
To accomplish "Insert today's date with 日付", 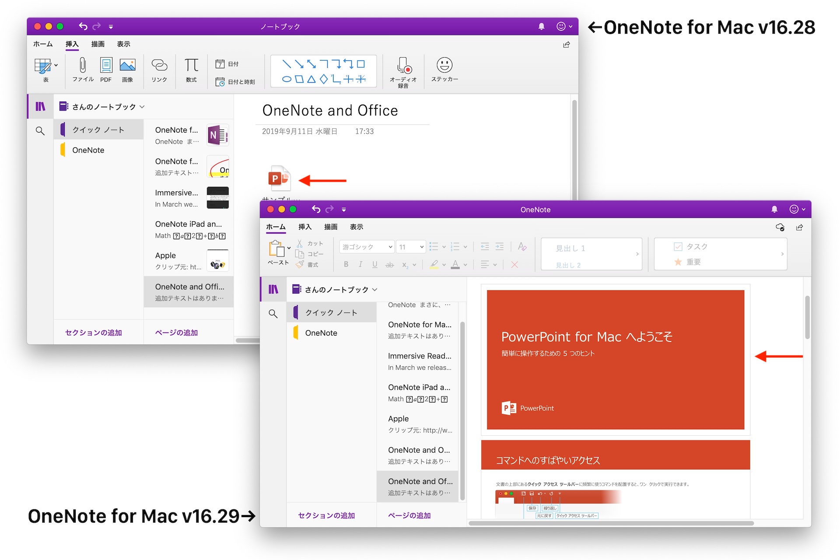I will pyautogui.click(x=227, y=64).
